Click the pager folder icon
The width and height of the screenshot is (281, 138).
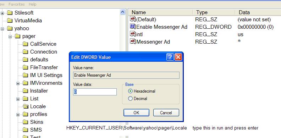pos(18,37)
